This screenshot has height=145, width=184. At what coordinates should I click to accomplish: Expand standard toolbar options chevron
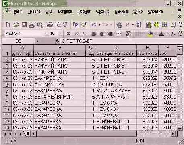(x=181, y=25)
